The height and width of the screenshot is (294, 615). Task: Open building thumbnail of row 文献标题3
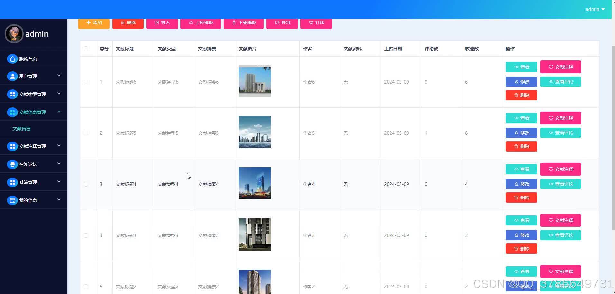pyautogui.click(x=255, y=234)
